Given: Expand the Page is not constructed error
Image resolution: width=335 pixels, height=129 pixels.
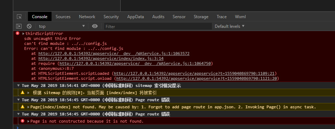Looking at the screenshot, I should click(29, 121).
